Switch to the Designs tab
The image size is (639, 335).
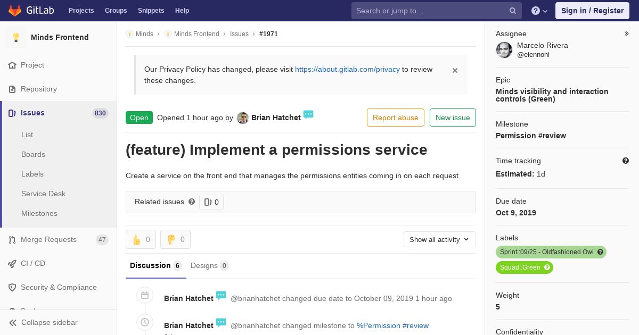[x=210, y=265]
